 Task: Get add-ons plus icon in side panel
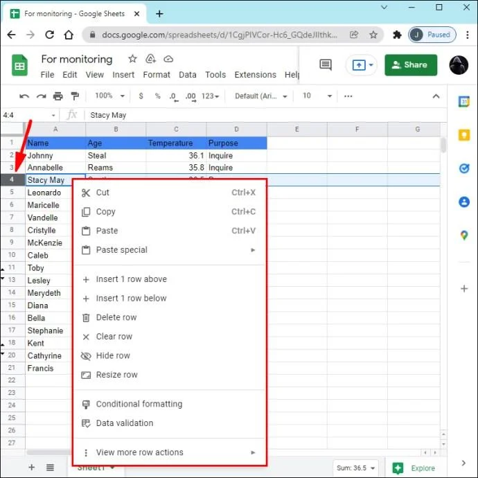(x=464, y=288)
